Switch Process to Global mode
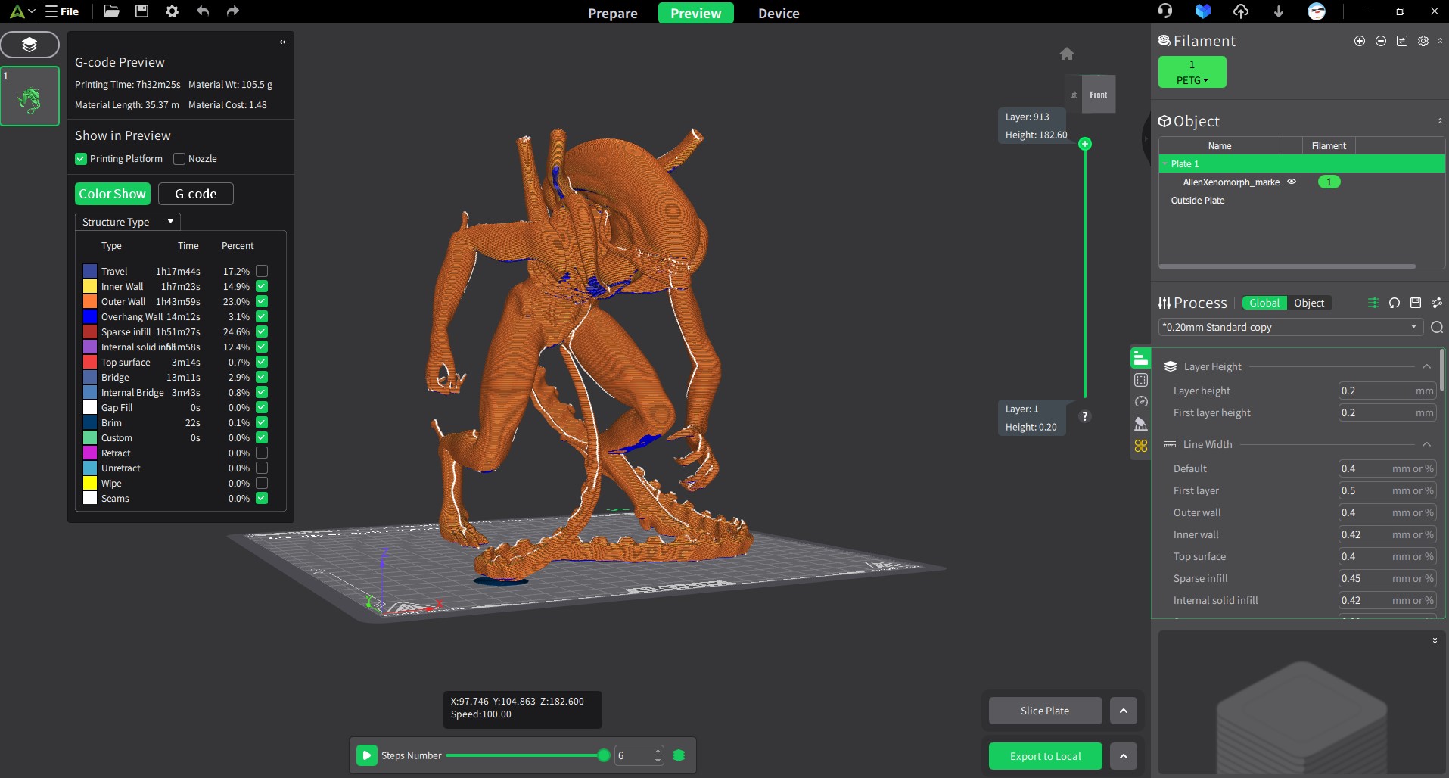This screenshot has height=778, width=1449. click(x=1264, y=303)
